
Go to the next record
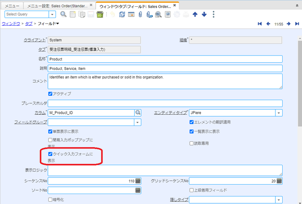(288, 24)
